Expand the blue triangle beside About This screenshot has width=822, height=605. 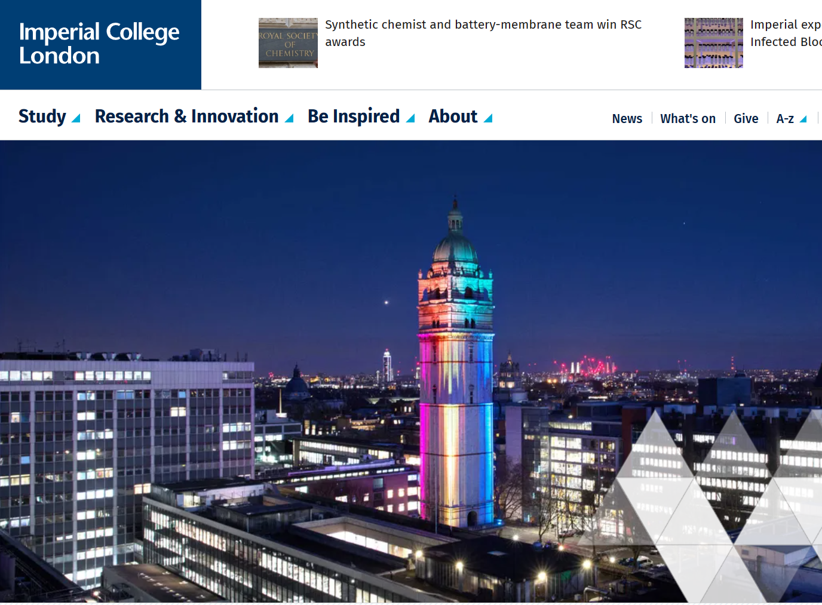488,119
